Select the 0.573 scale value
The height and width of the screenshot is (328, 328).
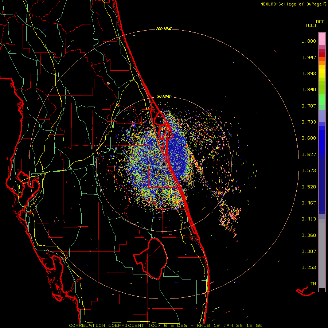pyautogui.click(x=309, y=171)
